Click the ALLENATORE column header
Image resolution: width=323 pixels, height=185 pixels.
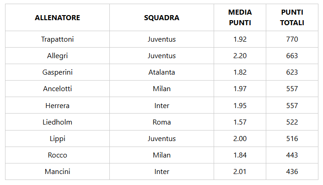(57, 18)
